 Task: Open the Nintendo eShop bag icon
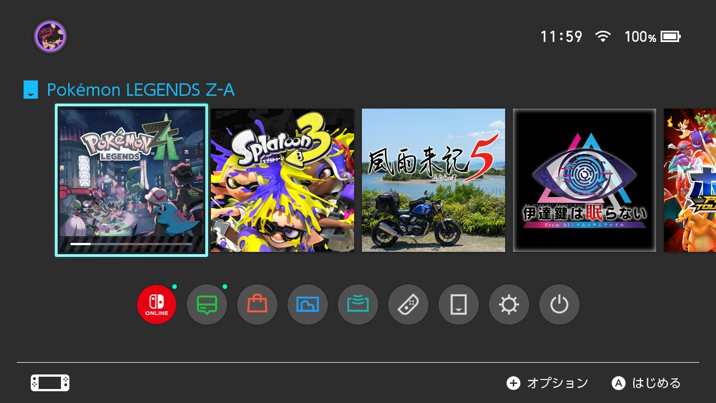257,304
